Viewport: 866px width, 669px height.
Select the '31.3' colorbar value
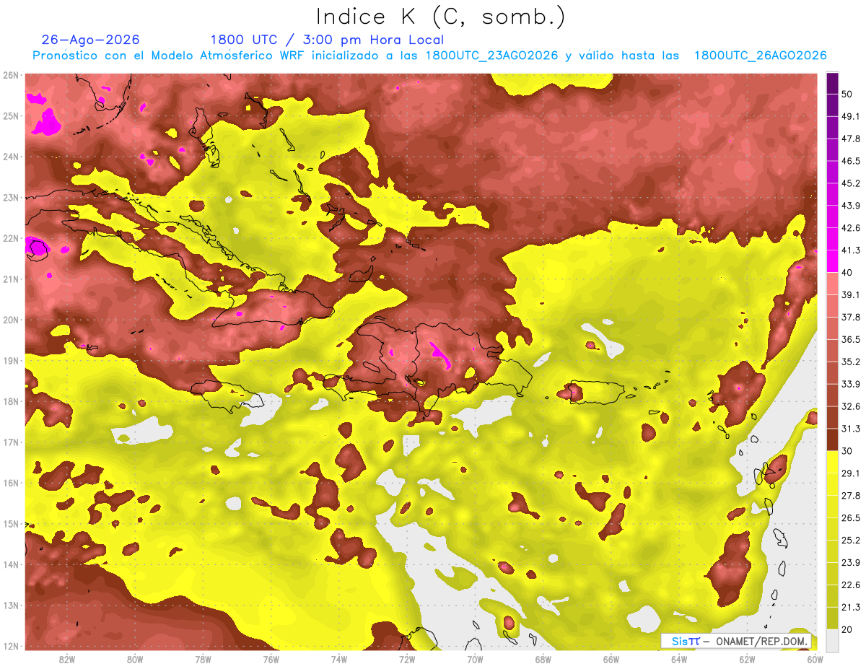tap(850, 429)
